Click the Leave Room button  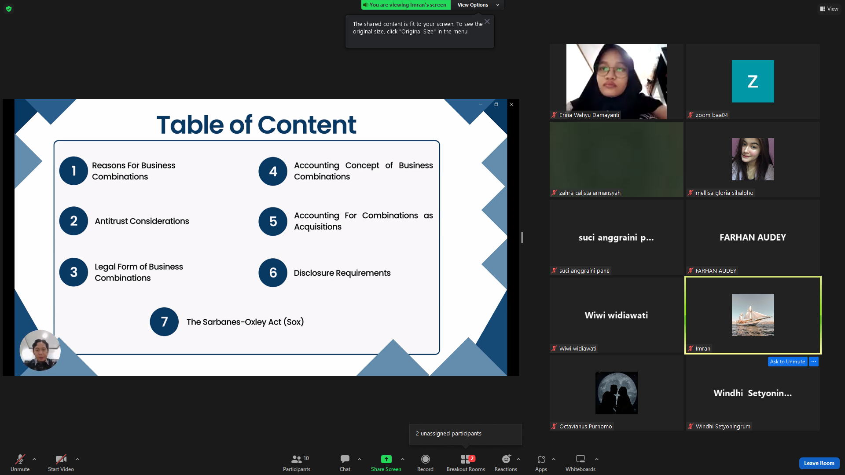click(819, 463)
